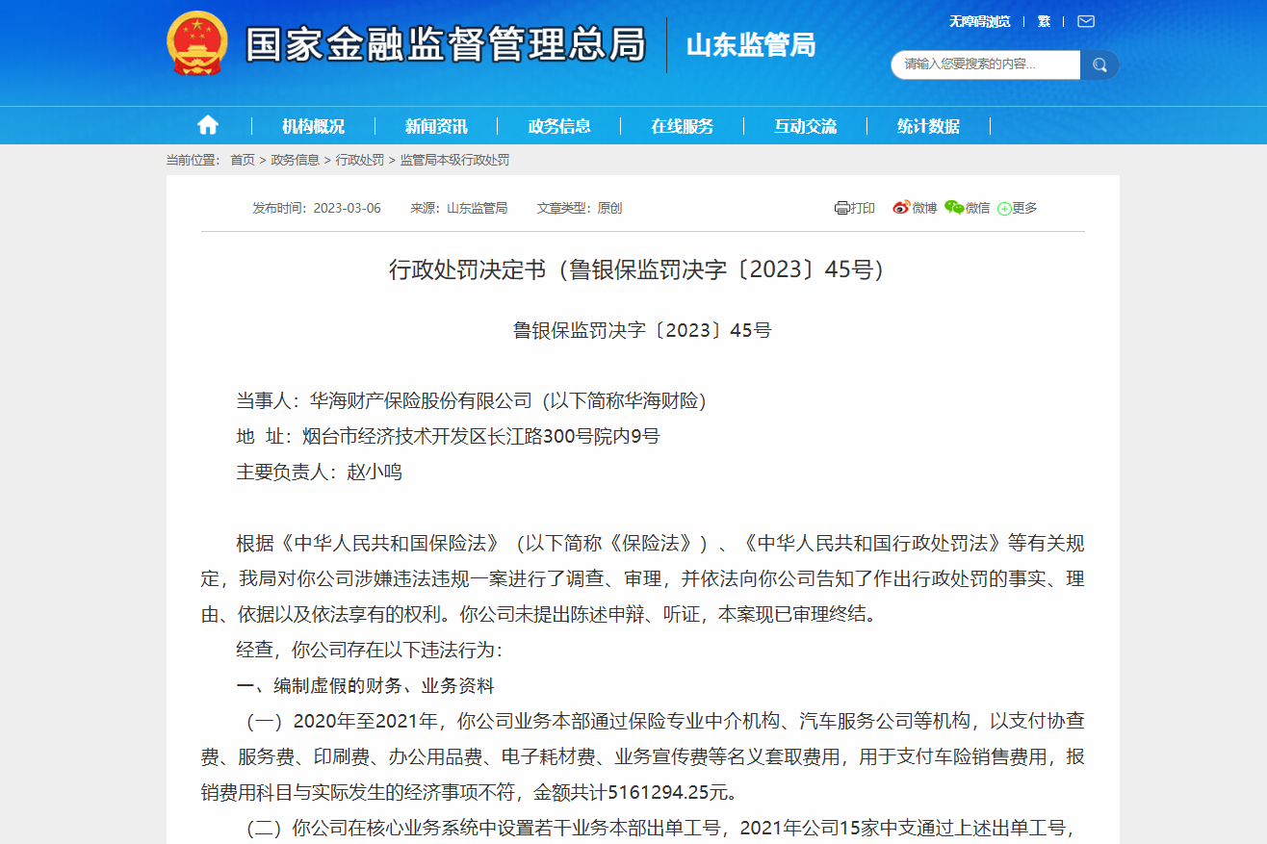Click the green plus 更多 icon

point(1004,208)
